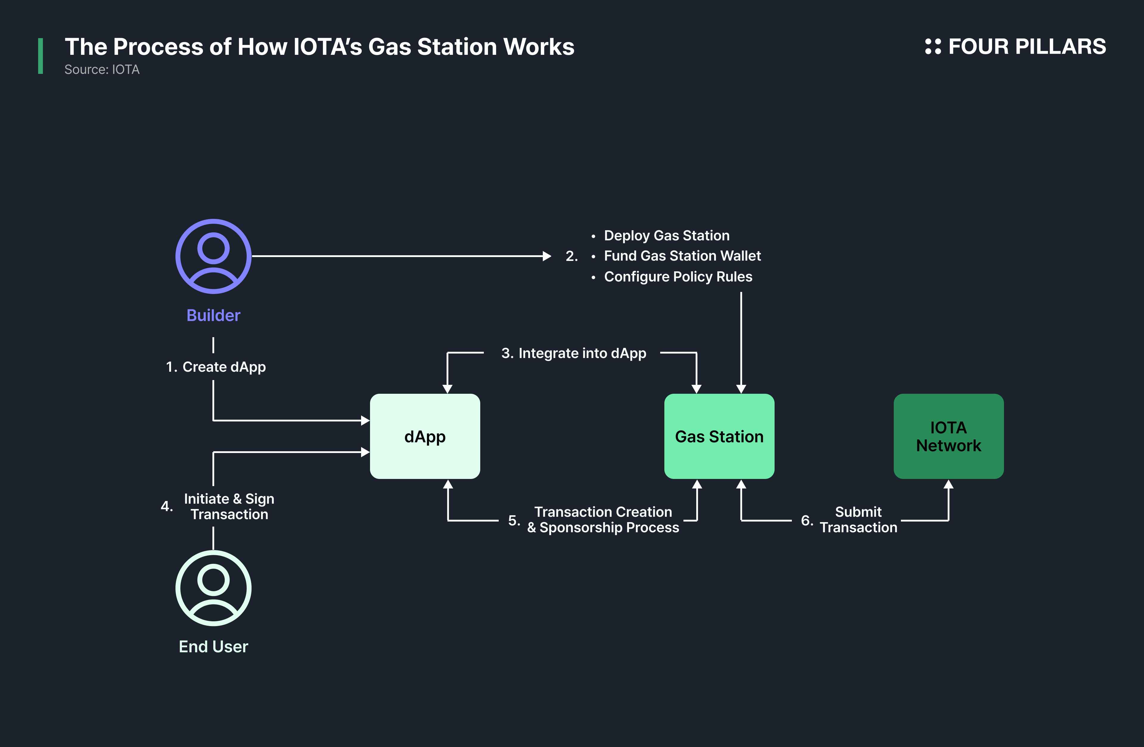Click the 'FOUR PILLARS' brand text
Image resolution: width=1144 pixels, height=747 pixels.
[1027, 47]
